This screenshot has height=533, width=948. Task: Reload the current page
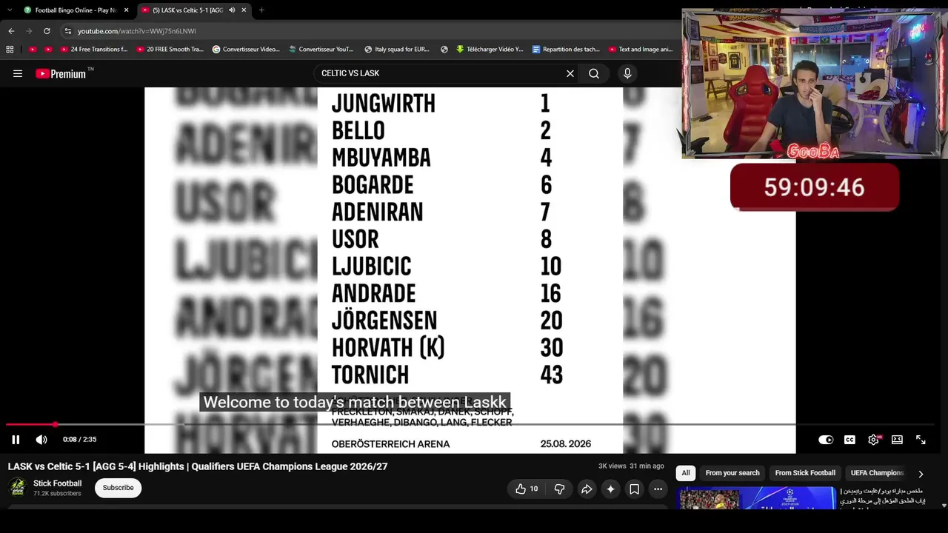(47, 31)
